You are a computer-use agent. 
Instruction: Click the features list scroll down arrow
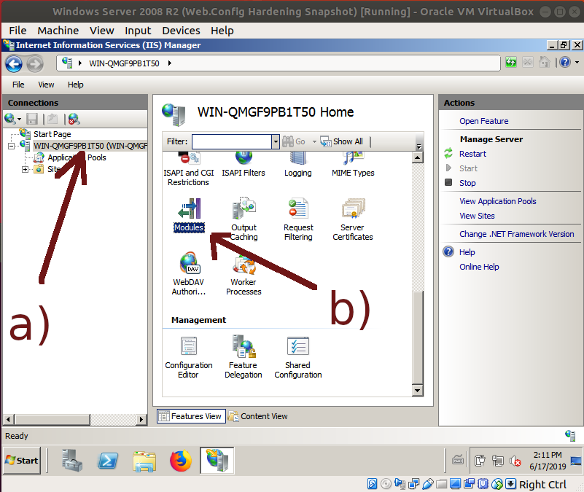pos(418,391)
